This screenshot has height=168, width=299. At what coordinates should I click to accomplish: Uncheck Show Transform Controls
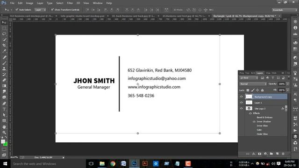click(x=52, y=9)
